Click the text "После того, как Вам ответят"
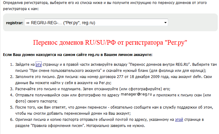 pyautogui.click(x=40, y=107)
